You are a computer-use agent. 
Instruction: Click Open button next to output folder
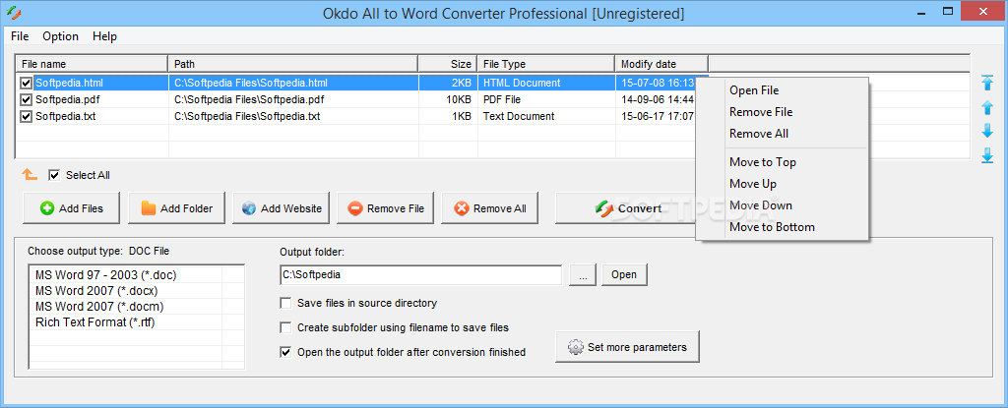tap(624, 274)
